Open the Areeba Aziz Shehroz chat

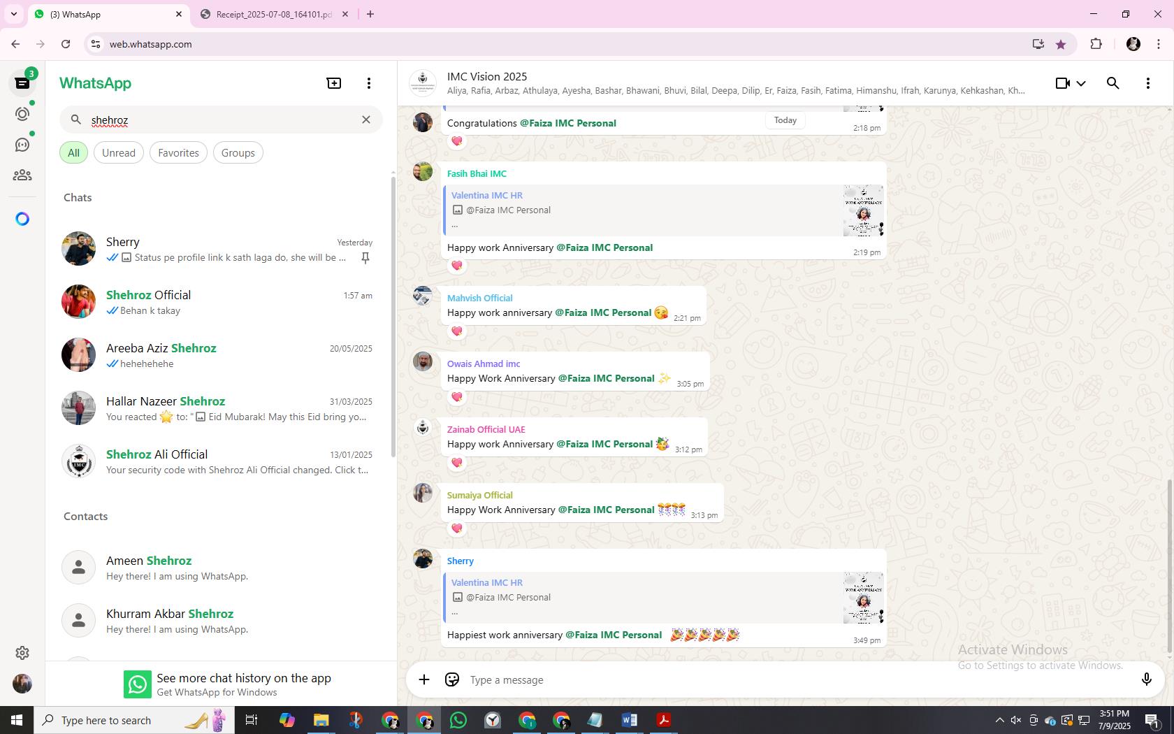[218, 355]
